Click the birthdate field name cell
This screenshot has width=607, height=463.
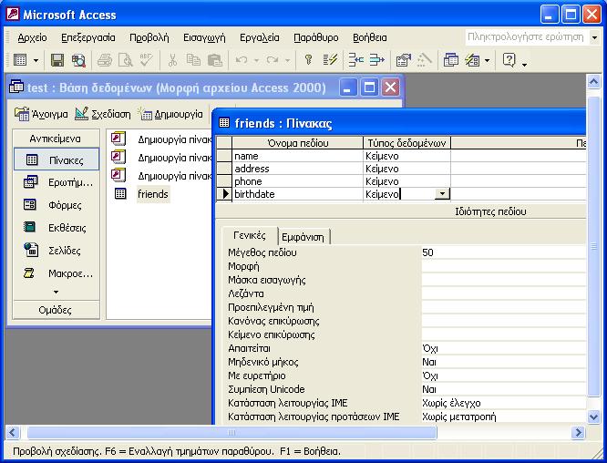pyautogui.click(x=297, y=194)
